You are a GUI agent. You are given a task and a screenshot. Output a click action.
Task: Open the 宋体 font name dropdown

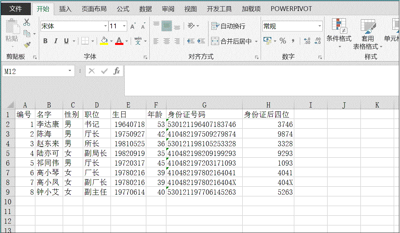tap(105, 26)
